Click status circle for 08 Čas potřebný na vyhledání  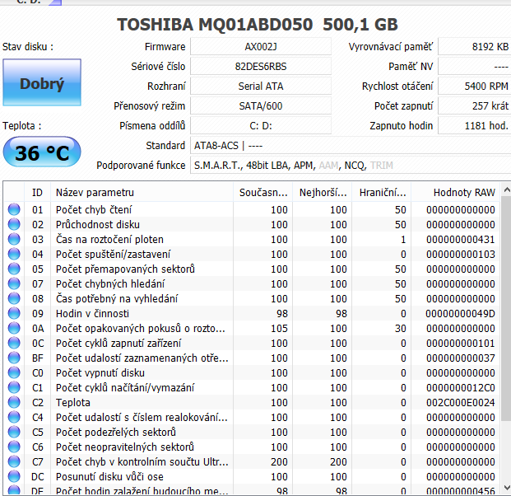point(14,298)
